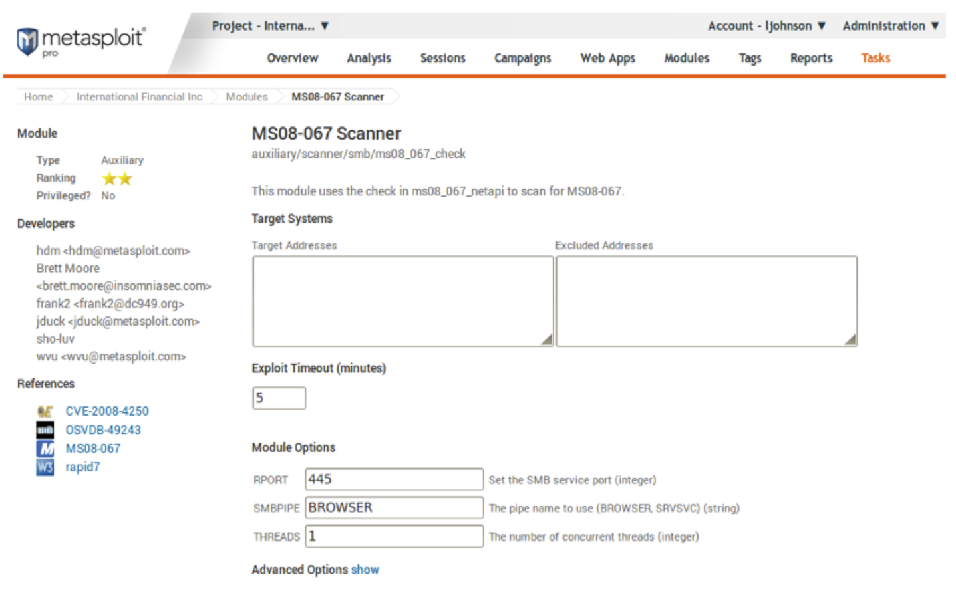
Task: Click the two-star module ranking
Action: 117,178
